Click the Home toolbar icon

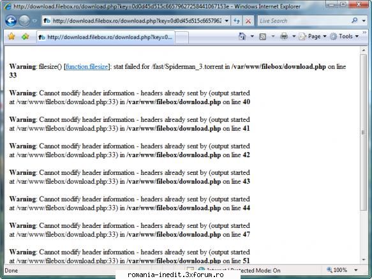click(242, 36)
